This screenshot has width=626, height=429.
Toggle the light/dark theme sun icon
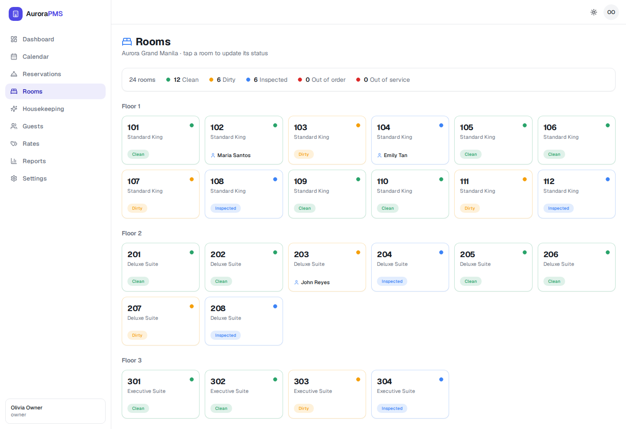[x=594, y=12]
